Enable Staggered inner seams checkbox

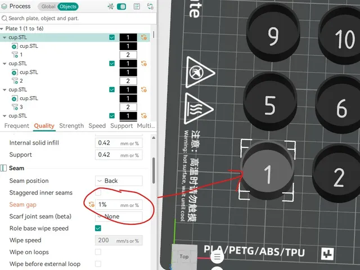click(x=98, y=192)
